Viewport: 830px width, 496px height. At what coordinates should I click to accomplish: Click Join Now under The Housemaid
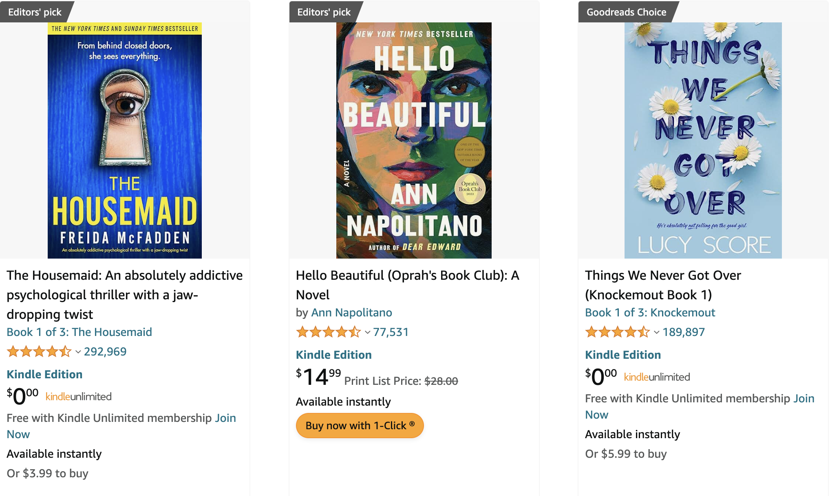click(x=226, y=418)
